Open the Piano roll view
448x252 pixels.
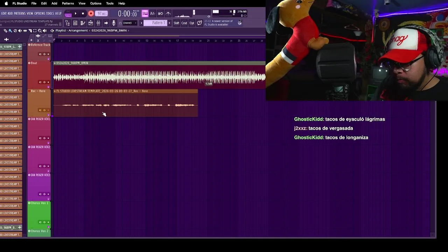(x=83, y=23)
